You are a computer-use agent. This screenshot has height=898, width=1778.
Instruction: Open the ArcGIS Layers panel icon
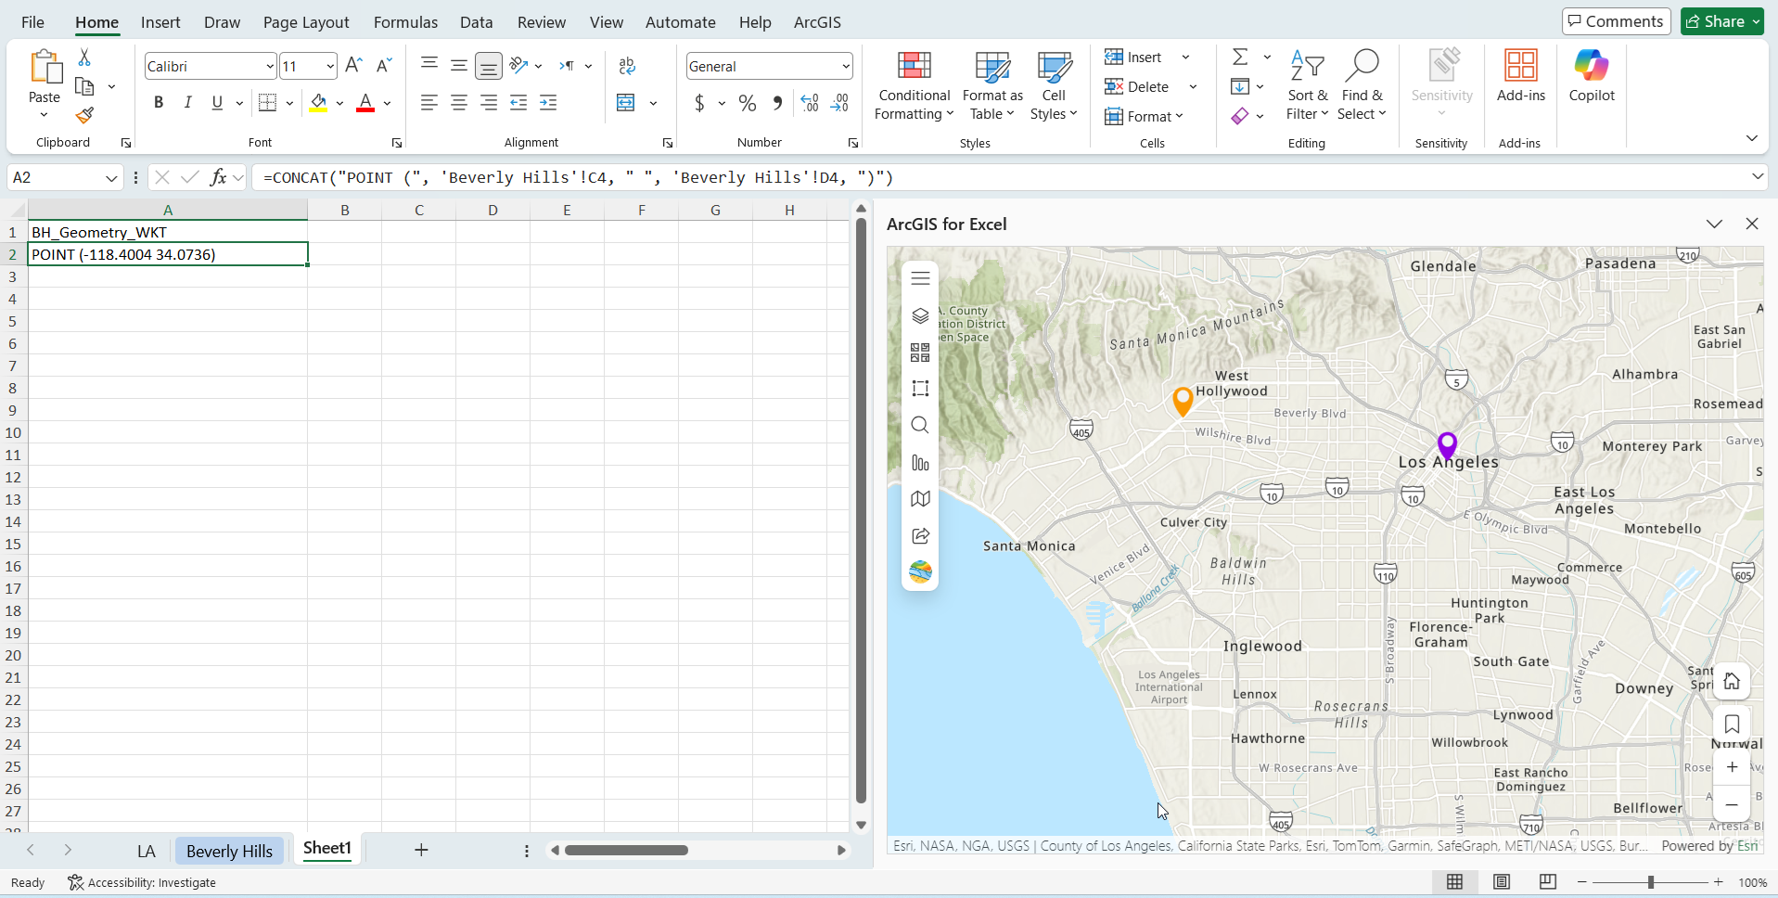tap(920, 316)
